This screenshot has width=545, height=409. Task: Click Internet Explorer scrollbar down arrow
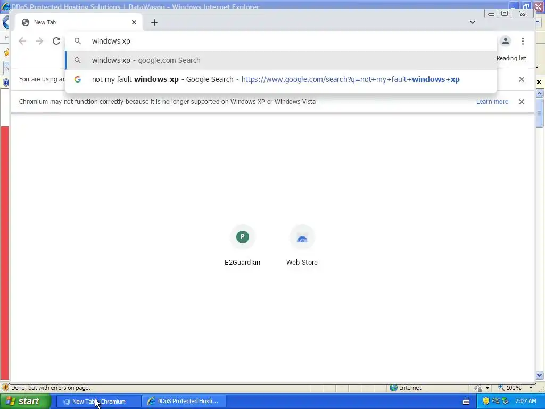point(540,375)
